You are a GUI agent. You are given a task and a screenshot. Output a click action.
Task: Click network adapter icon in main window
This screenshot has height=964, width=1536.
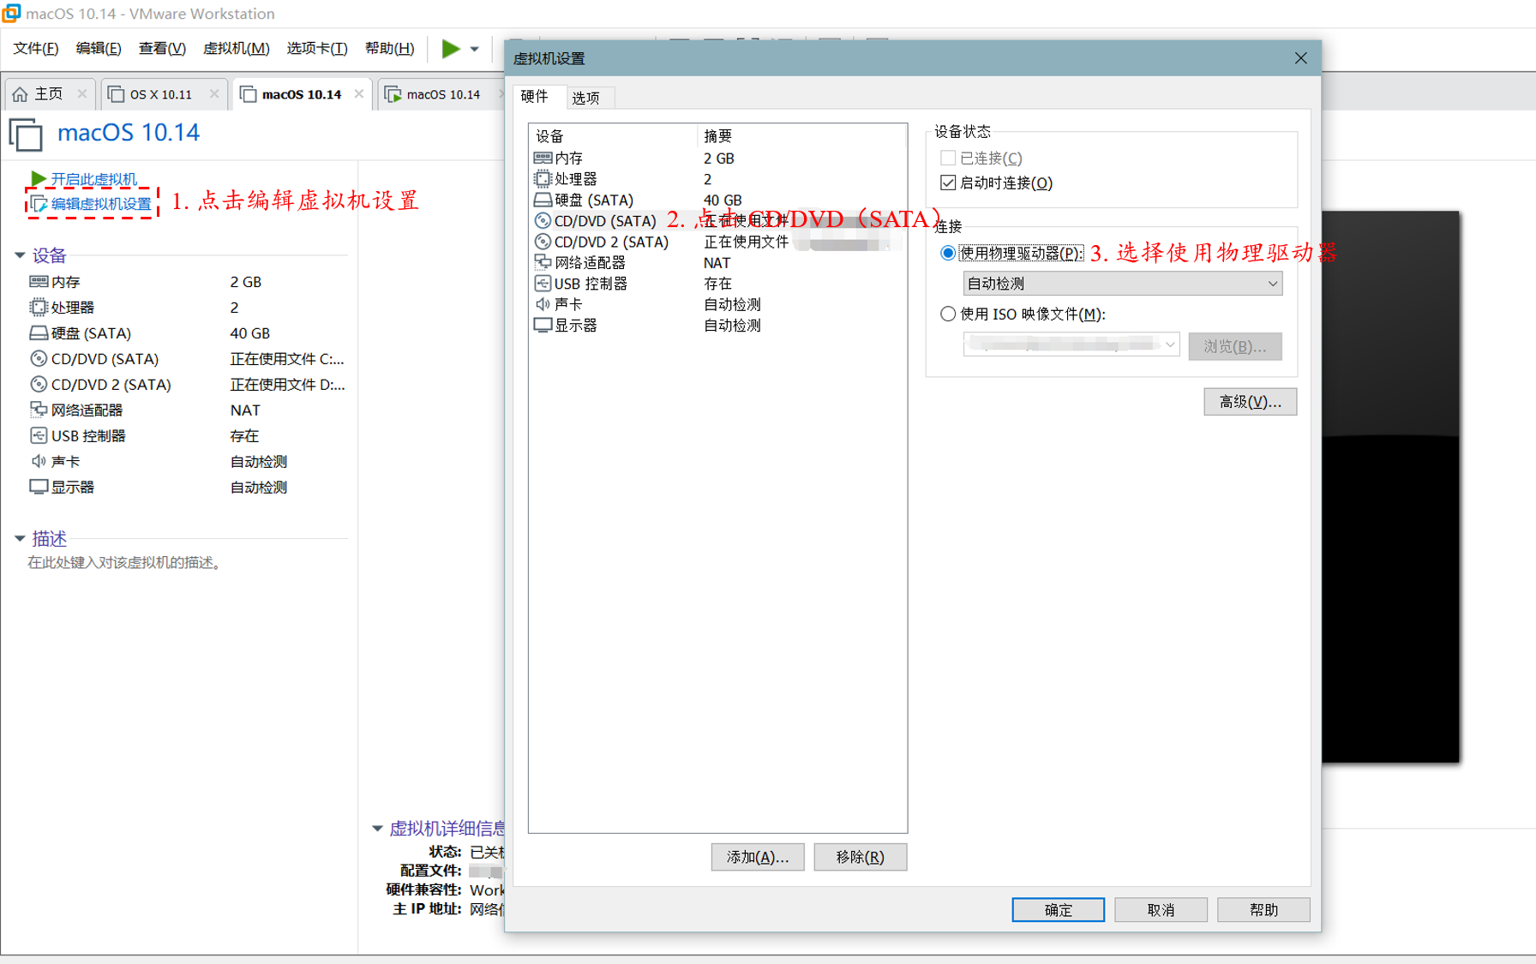[39, 410]
